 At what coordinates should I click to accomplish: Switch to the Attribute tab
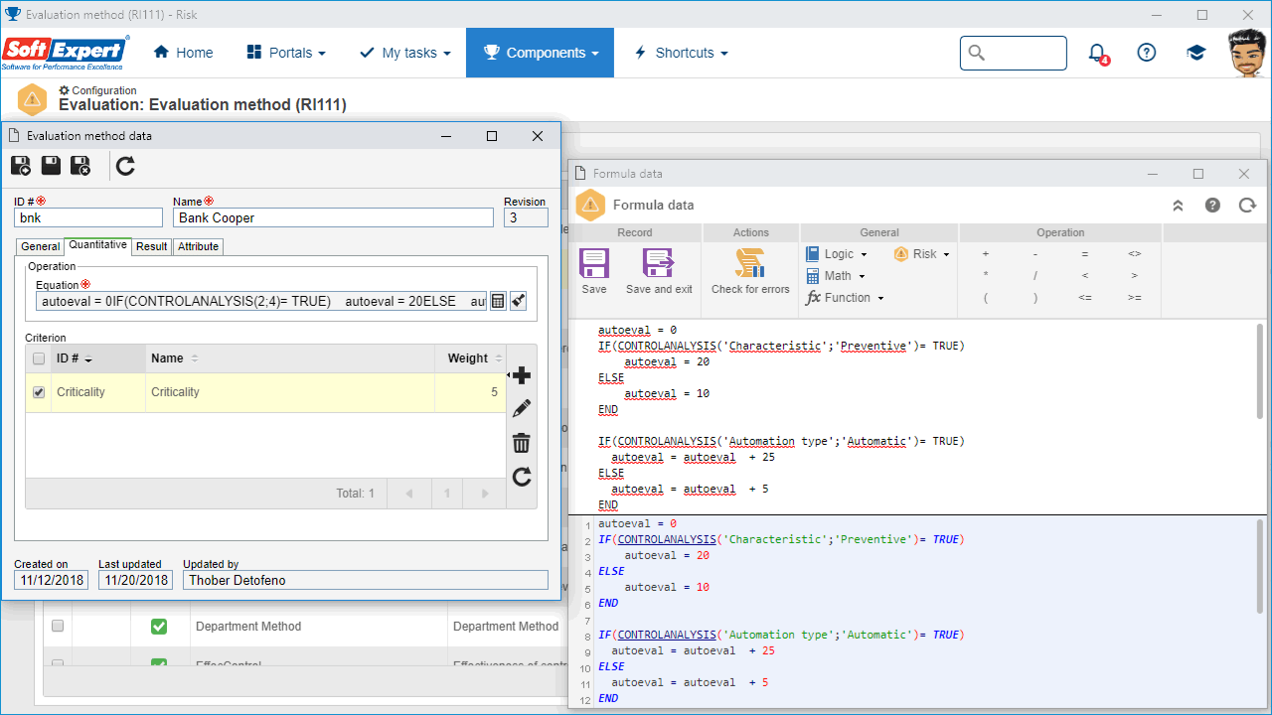[198, 246]
